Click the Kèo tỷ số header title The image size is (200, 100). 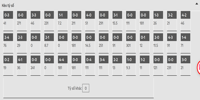point(8,5)
